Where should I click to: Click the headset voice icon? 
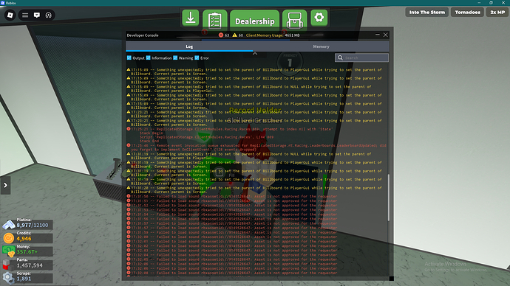coord(49,15)
